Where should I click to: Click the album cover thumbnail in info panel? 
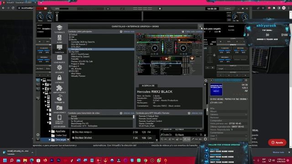point(216,90)
